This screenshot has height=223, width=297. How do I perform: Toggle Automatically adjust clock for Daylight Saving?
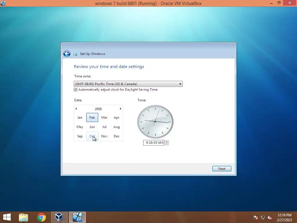tap(76, 90)
